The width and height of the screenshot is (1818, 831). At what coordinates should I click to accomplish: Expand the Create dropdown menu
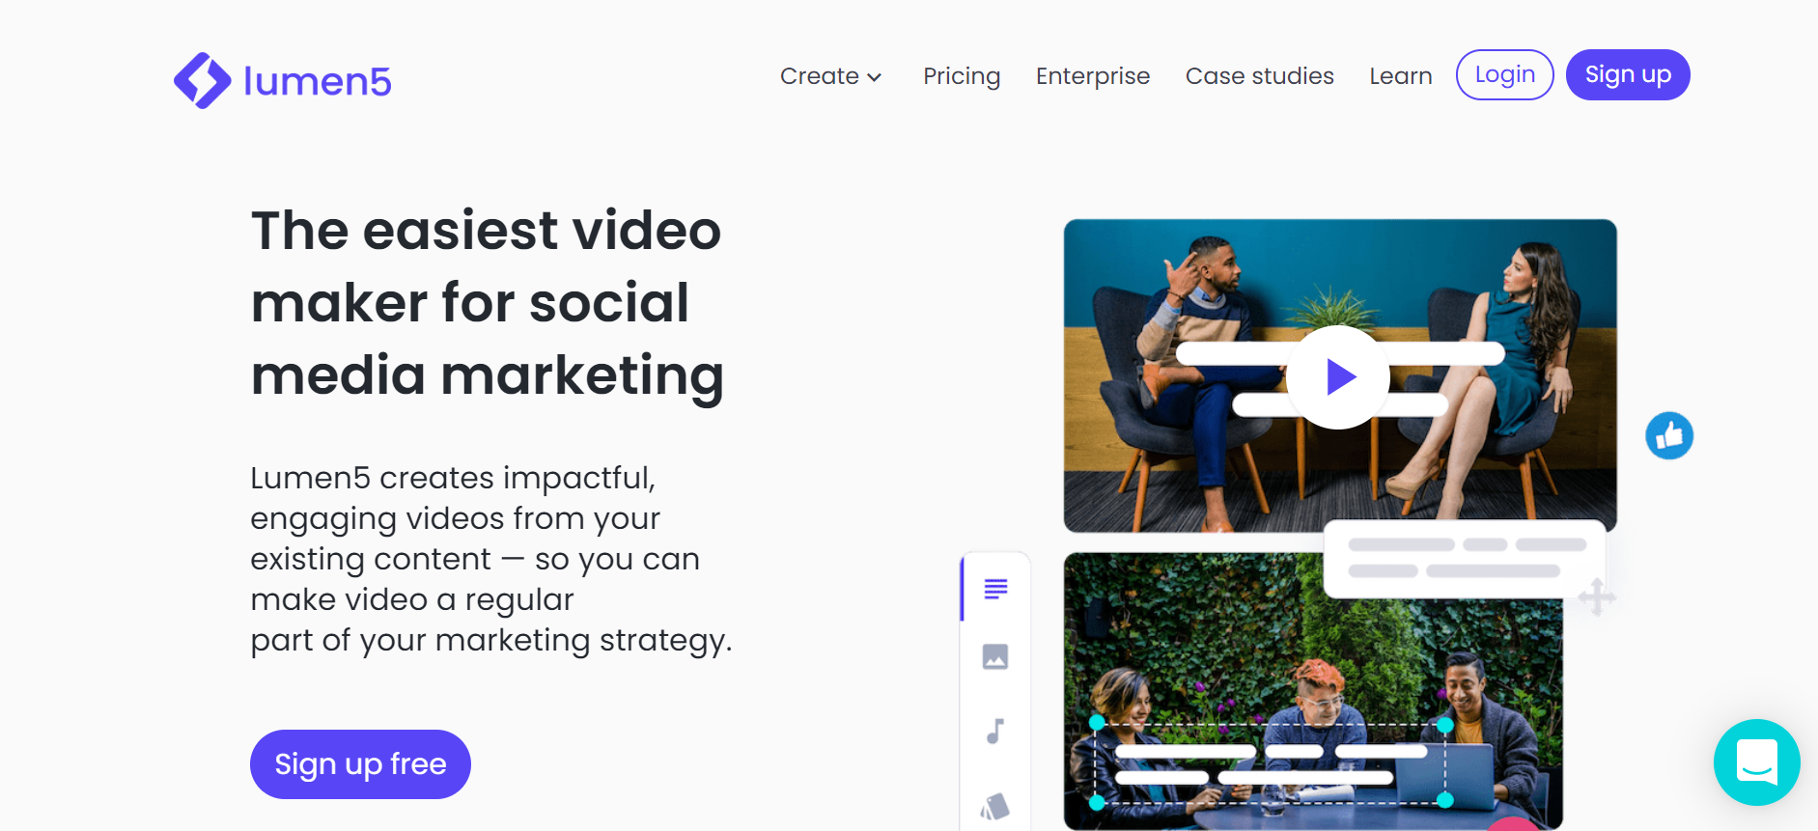pos(830,76)
